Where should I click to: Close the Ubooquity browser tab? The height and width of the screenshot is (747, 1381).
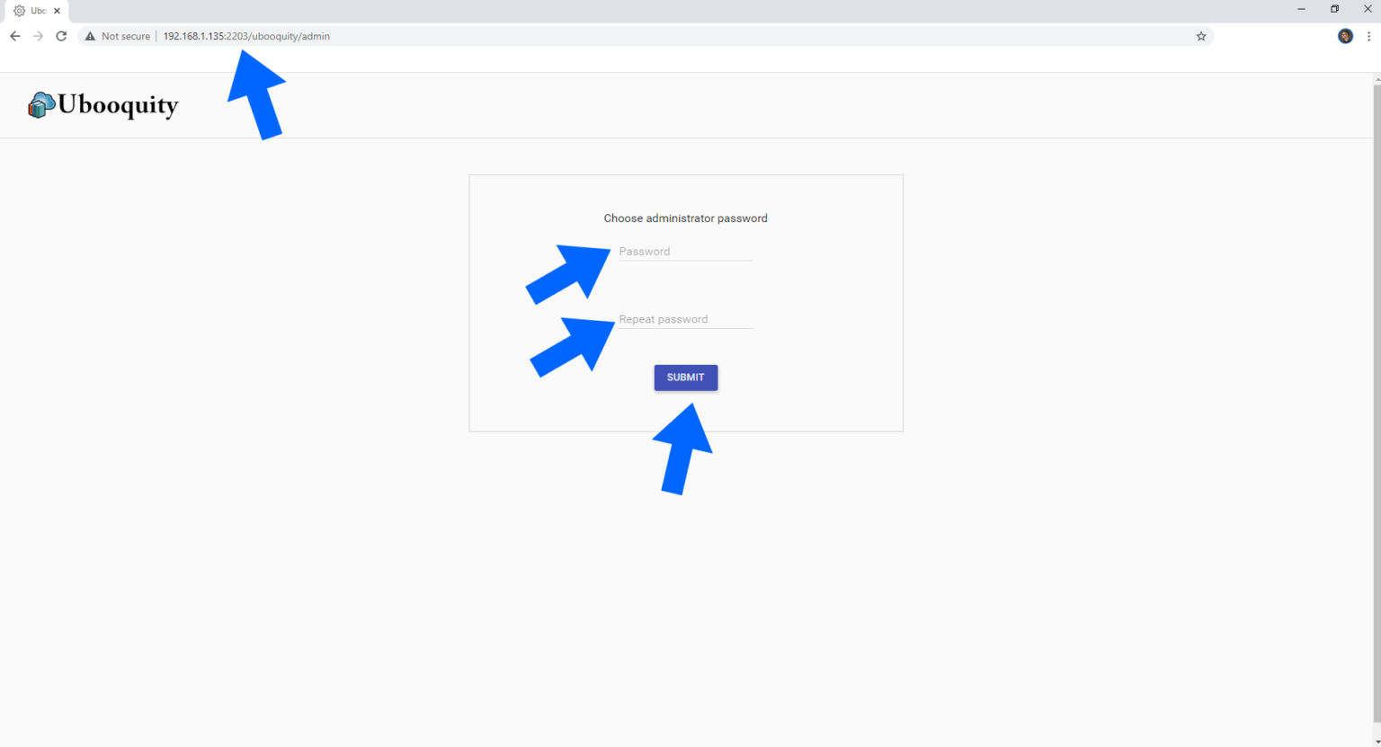coord(57,10)
